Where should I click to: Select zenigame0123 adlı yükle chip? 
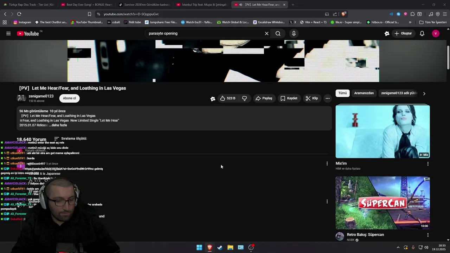[x=399, y=93]
